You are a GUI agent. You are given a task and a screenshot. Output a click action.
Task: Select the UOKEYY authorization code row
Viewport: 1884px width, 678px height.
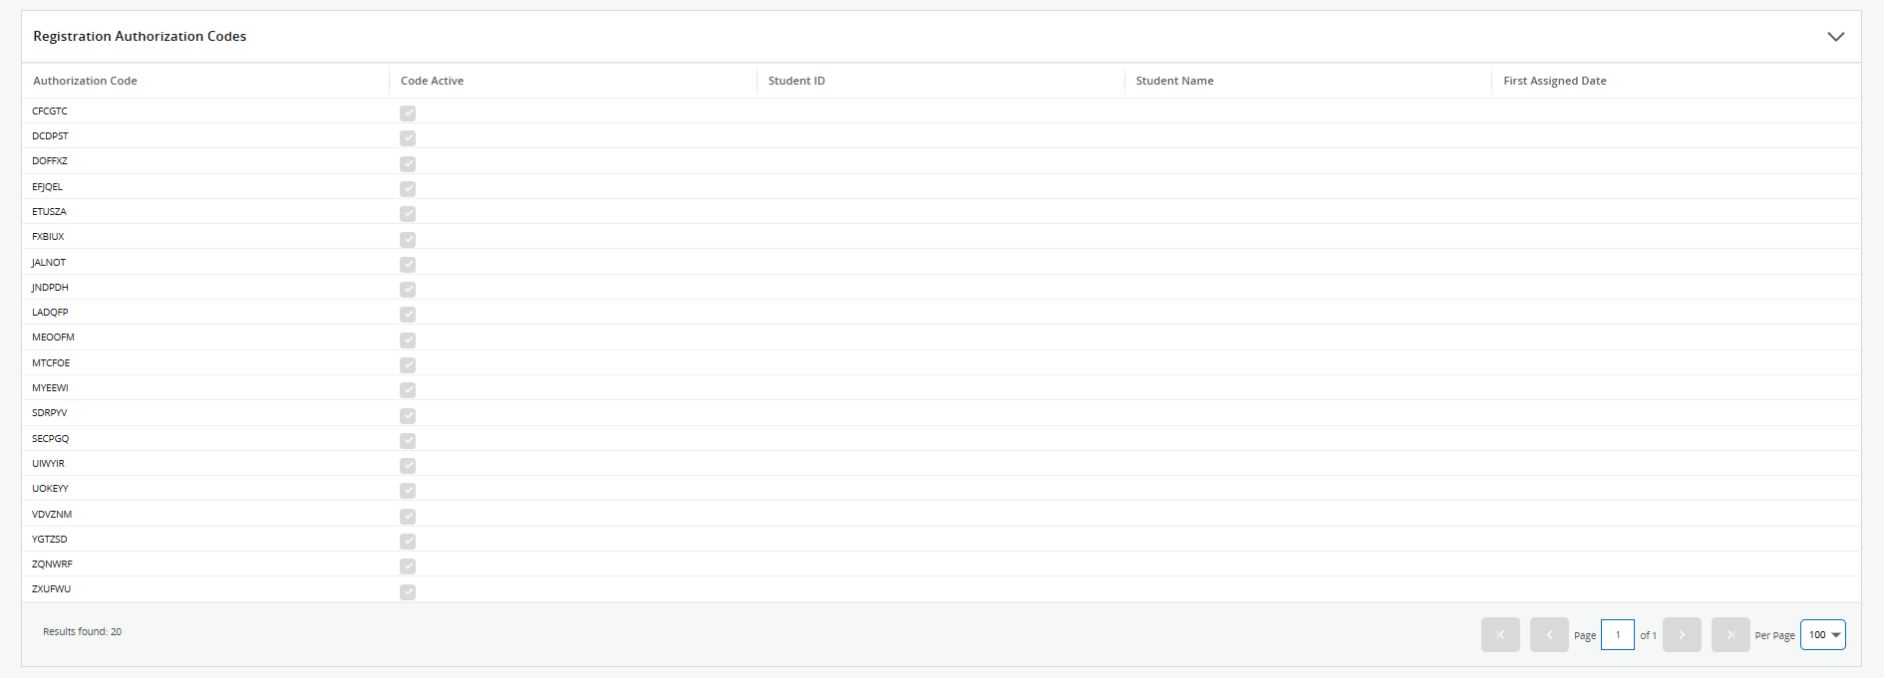(x=50, y=489)
